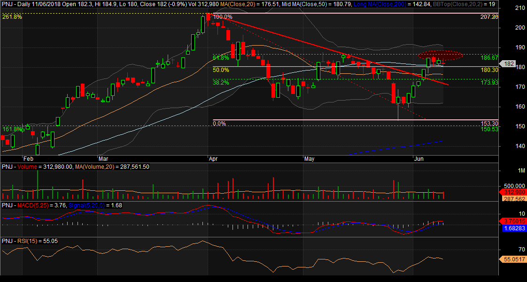Viewport: 527px width, 282px height.
Task: Click the current price tag 182 on axis
Action: (x=509, y=64)
